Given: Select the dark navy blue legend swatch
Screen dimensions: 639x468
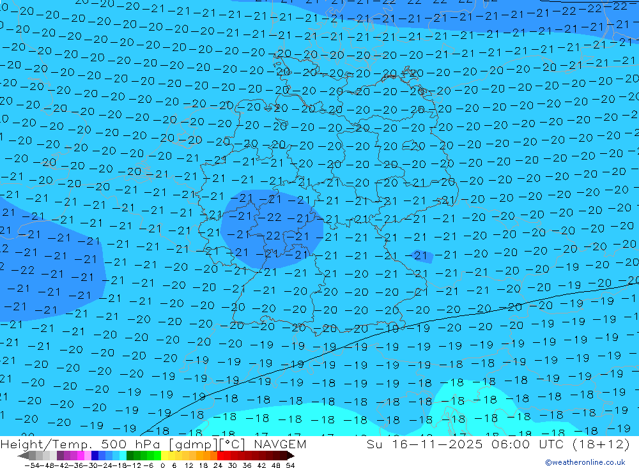Looking at the screenshot, I should [95, 455].
